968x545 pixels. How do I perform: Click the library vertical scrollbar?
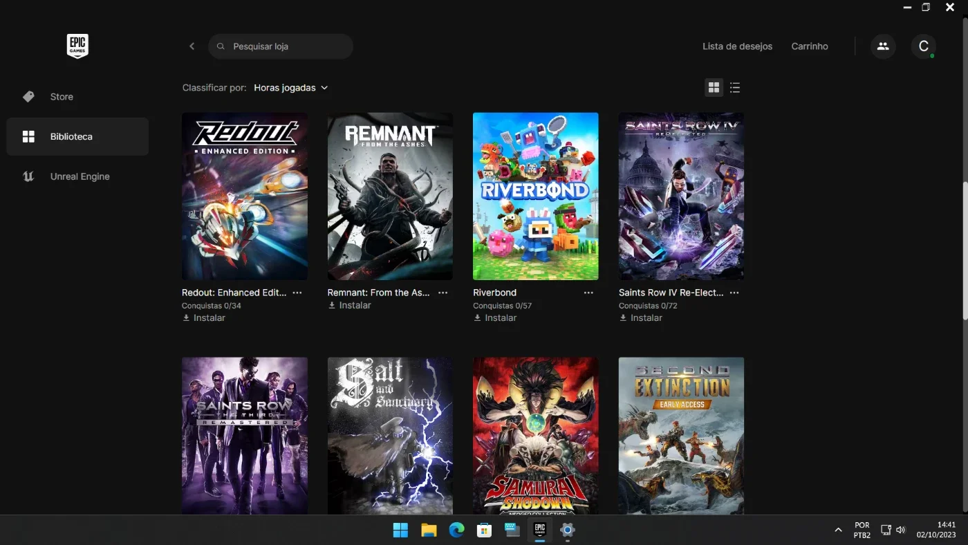[965, 250]
